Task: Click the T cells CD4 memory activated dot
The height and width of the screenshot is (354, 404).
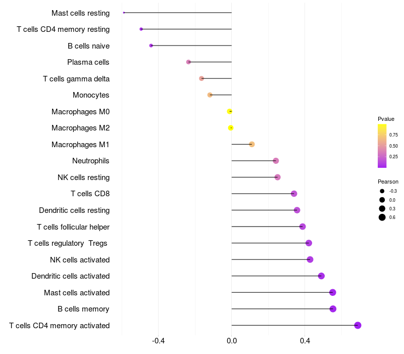Action: tap(358, 325)
